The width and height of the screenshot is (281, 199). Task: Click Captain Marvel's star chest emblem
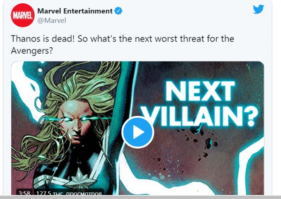(x=80, y=179)
